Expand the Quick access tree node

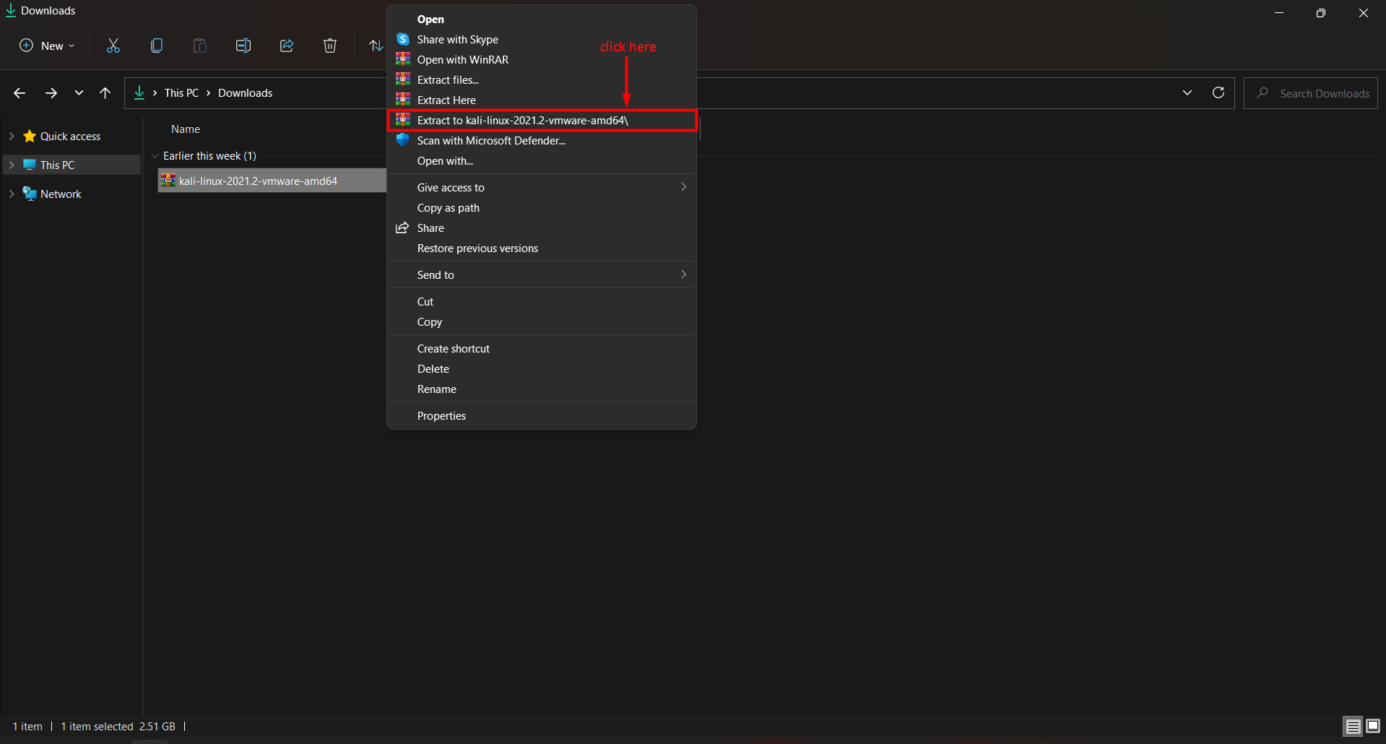coord(12,136)
